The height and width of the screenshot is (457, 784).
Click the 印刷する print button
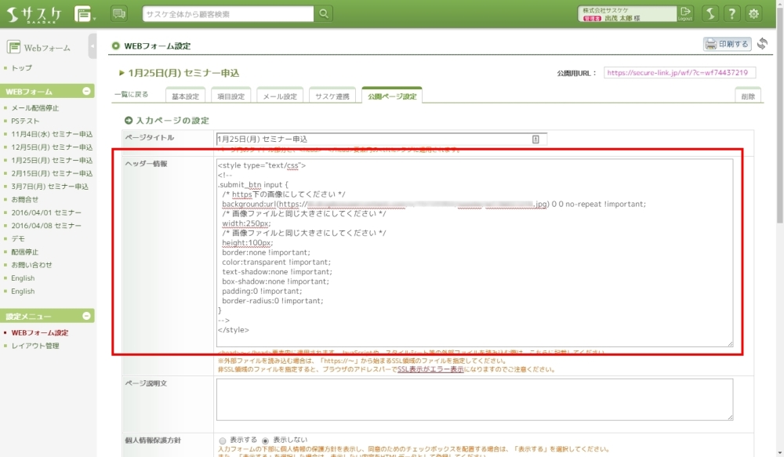coord(727,44)
